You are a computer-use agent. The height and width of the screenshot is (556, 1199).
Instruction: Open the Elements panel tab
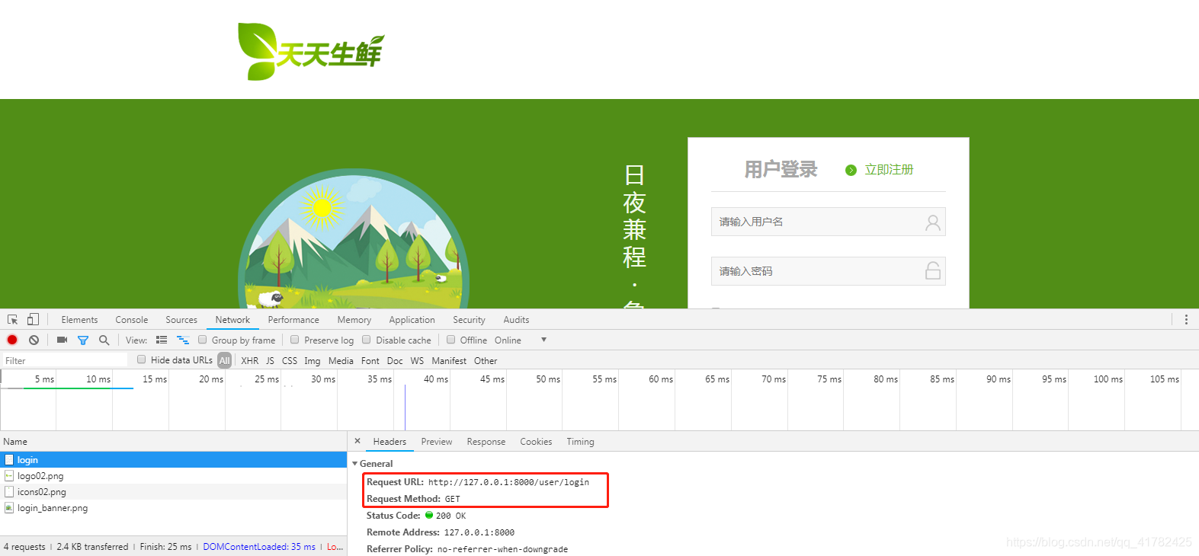pos(79,320)
